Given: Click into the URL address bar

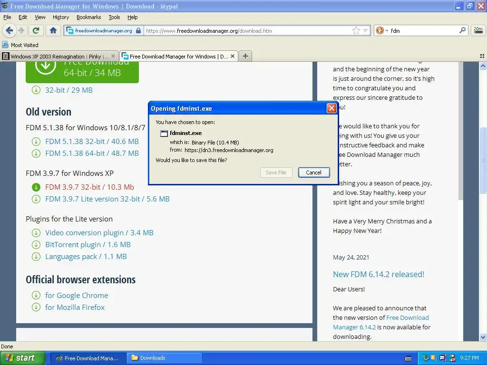Looking at the screenshot, I should click(247, 31).
